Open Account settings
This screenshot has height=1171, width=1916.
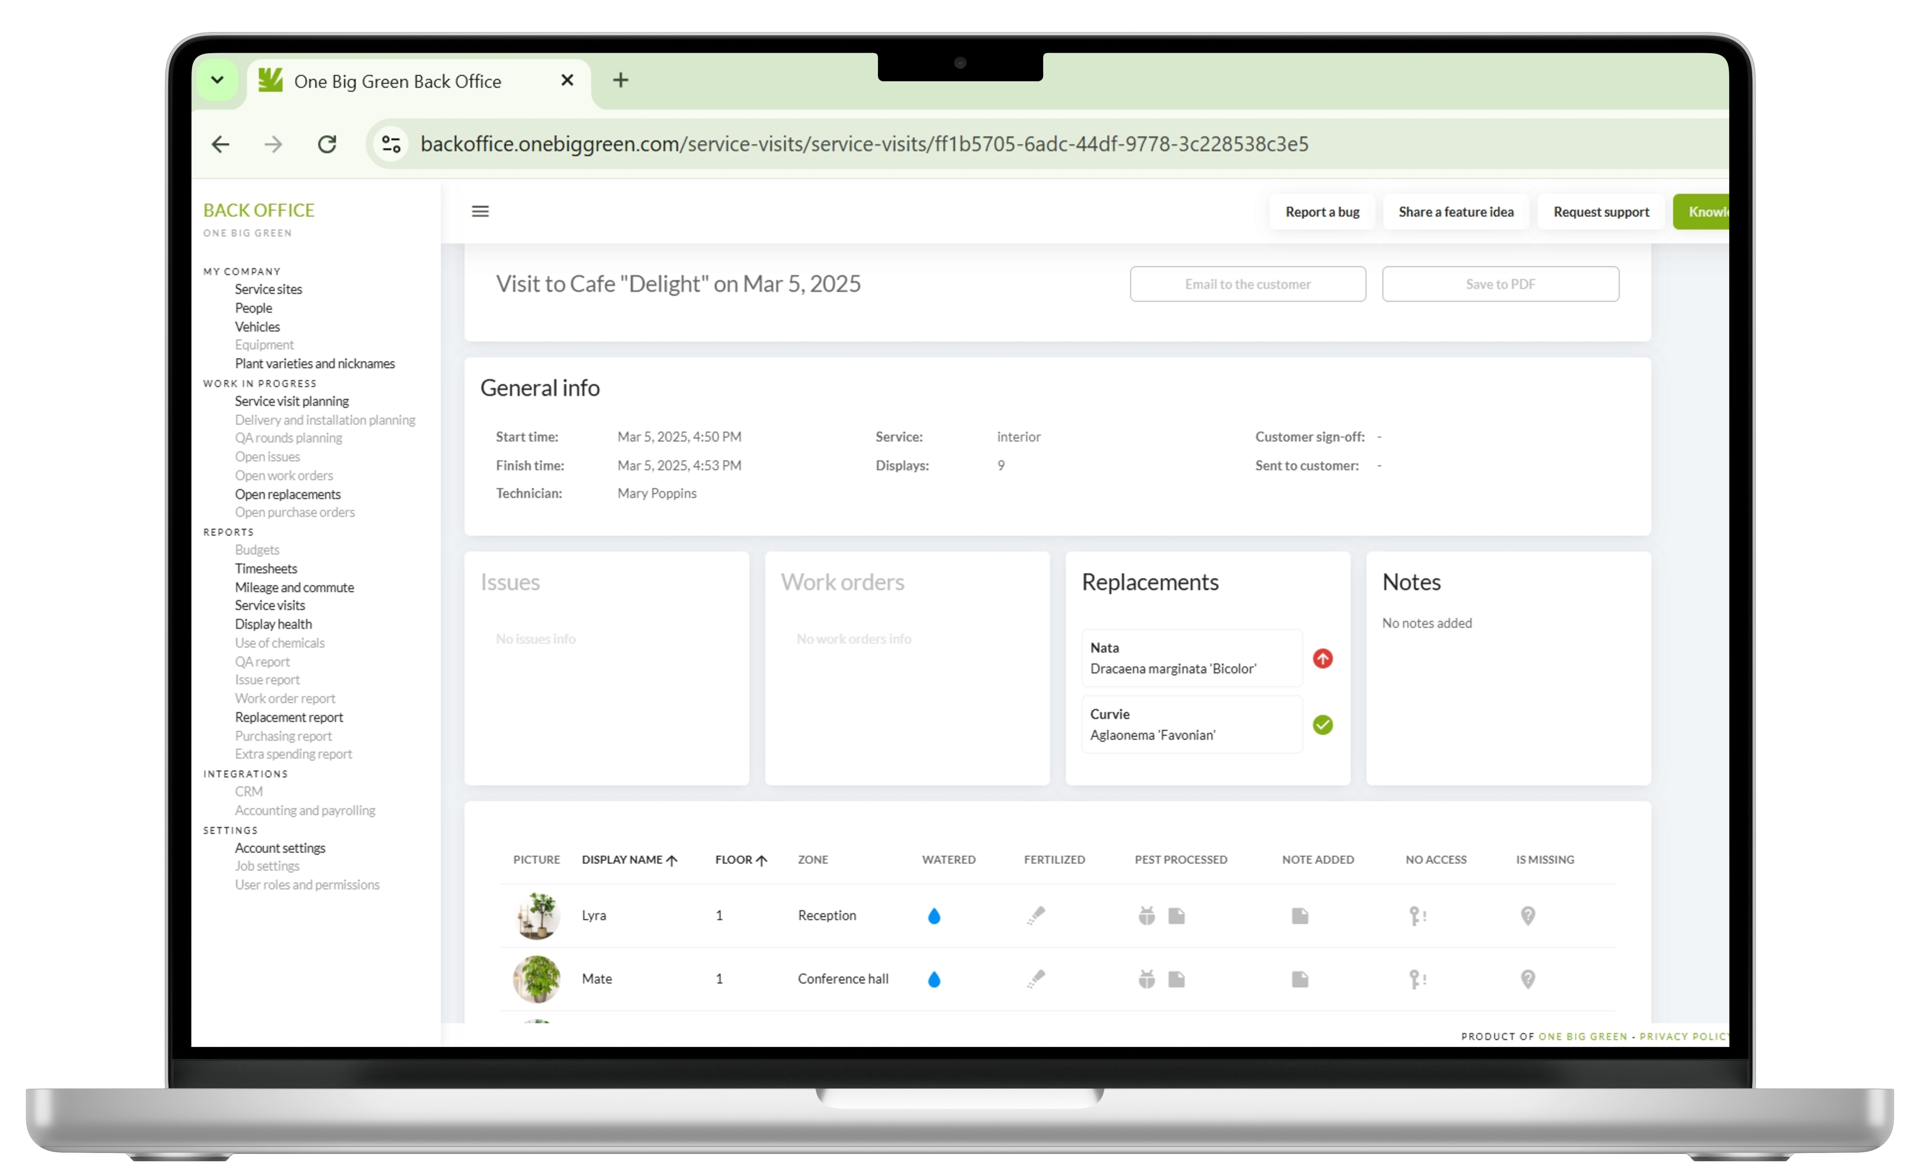280,848
